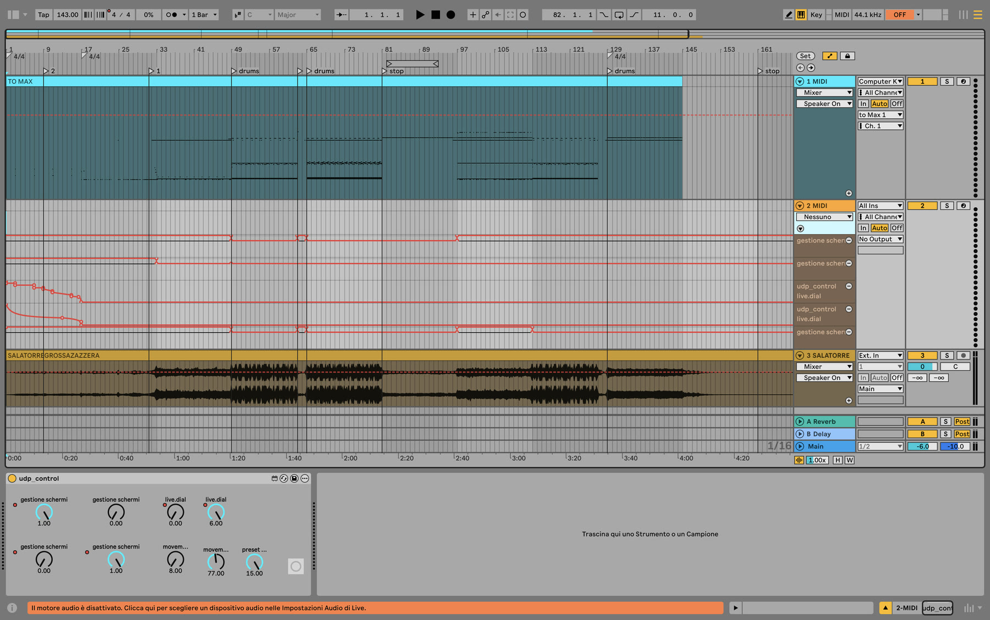Toggle computer MIDI keyboard icon
Screen dimensions: 990x620
pos(801,15)
